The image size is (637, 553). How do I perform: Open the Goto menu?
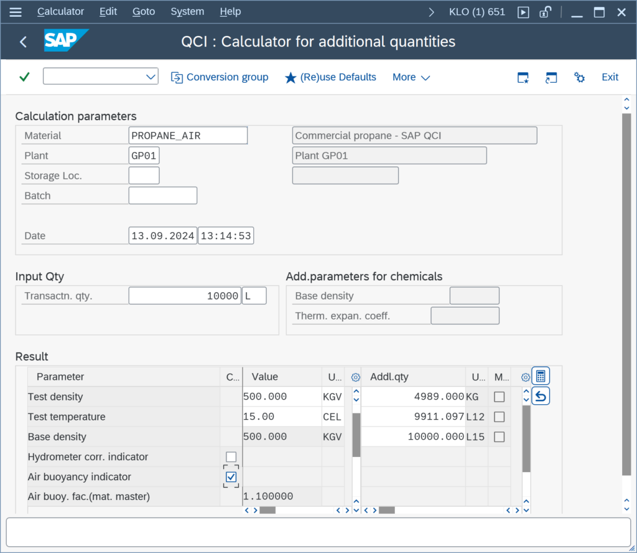coord(144,11)
